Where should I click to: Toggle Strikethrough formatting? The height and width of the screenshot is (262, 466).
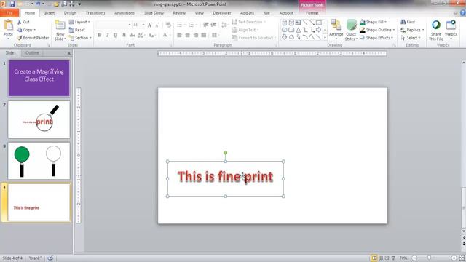(133, 36)
